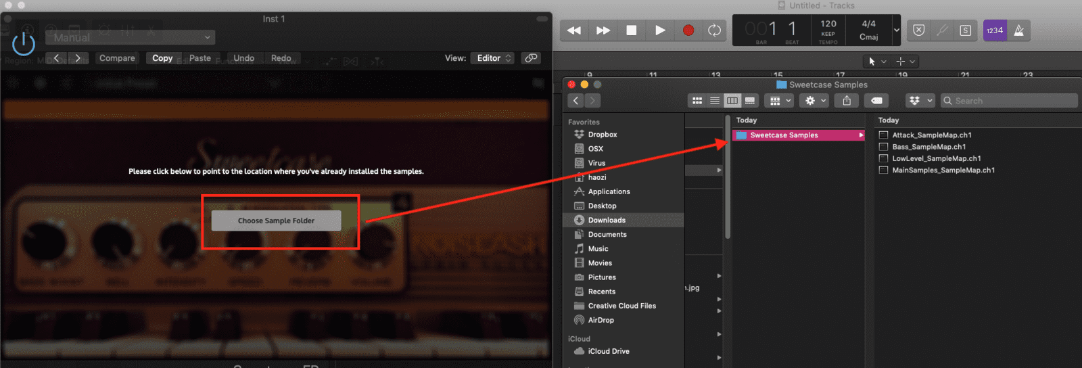Open the Finder group-by arrangement dropdown
The width and height of the screenshot is (1082, 368).
pyautogui.click(x=780, y=101)
